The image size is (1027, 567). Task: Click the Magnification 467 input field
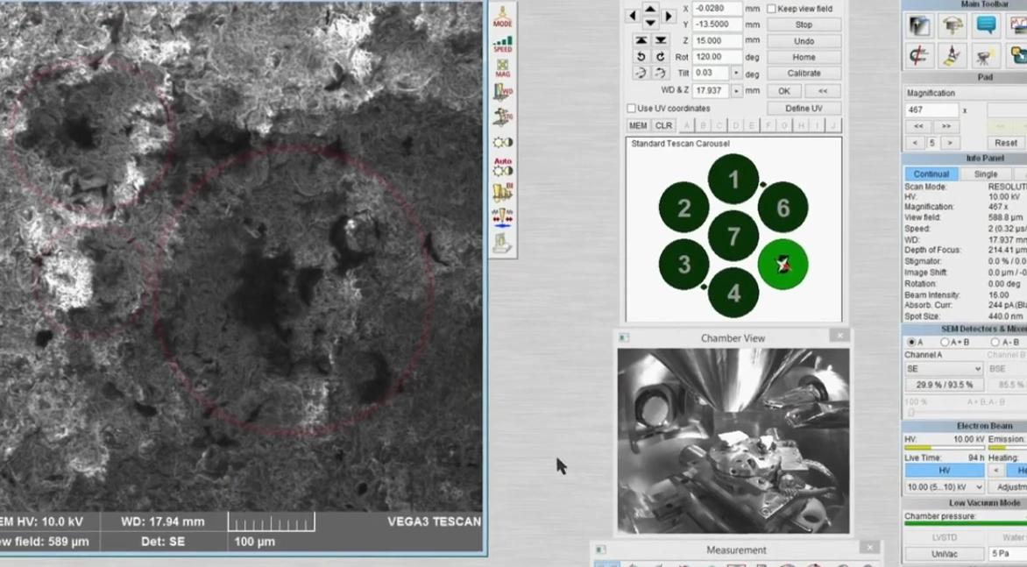(x=931, y=110)
